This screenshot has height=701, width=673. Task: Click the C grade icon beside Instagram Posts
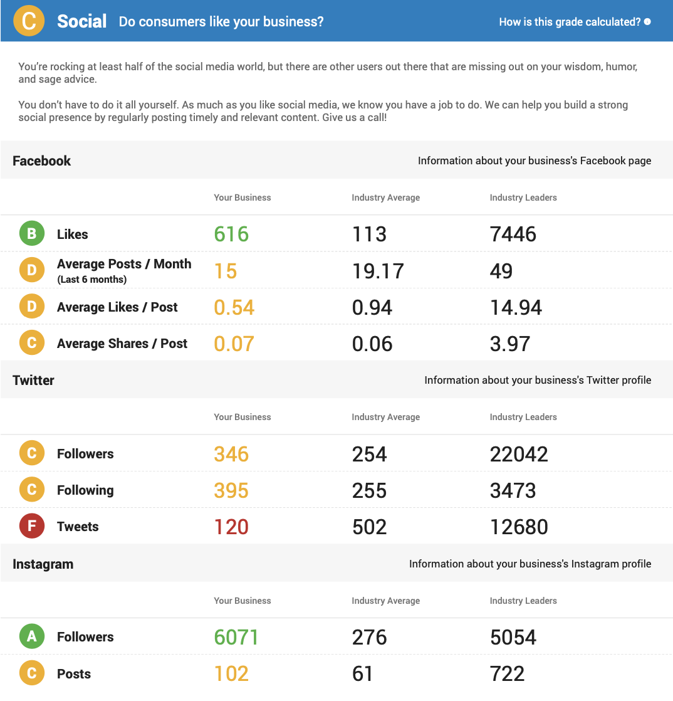tap(32, 673)
